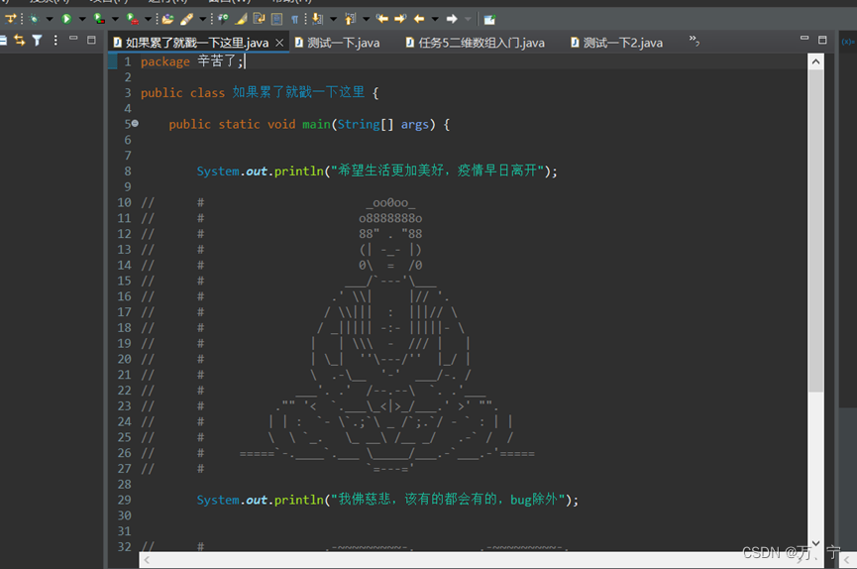Screen dimensions: 857x569
Task: Toggle Block Selection Mode icon
Action: point(277,19)
